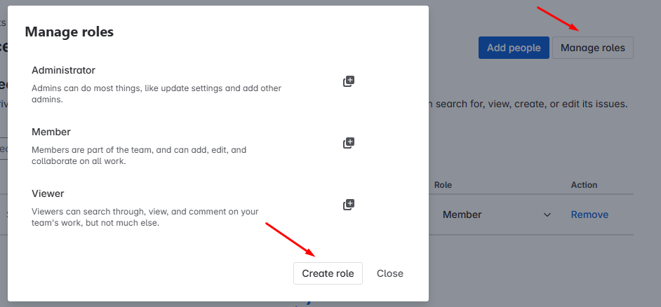
Task: Select the Viewer role title
Action: click(48, 193)
